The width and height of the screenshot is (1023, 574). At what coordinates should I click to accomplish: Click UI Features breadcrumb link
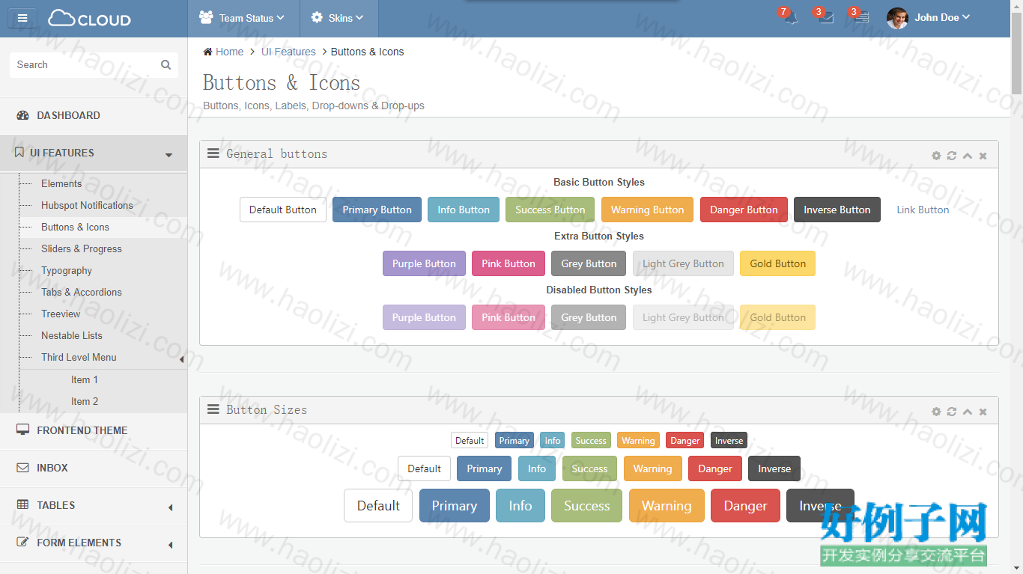pyautogui.click(x=288, y=52)
